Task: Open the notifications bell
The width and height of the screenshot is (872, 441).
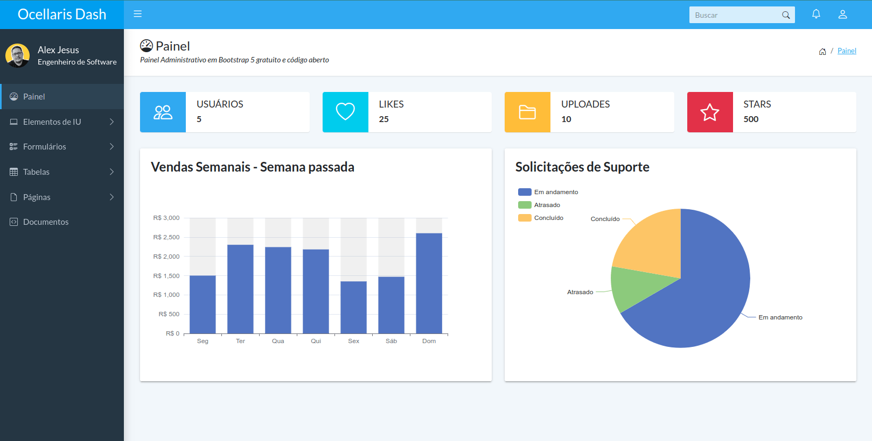Action: coord(816,15)
